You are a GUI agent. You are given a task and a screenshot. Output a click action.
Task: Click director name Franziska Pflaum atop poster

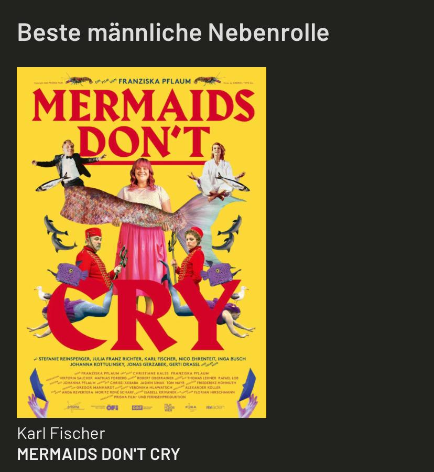tap(155, 81)
